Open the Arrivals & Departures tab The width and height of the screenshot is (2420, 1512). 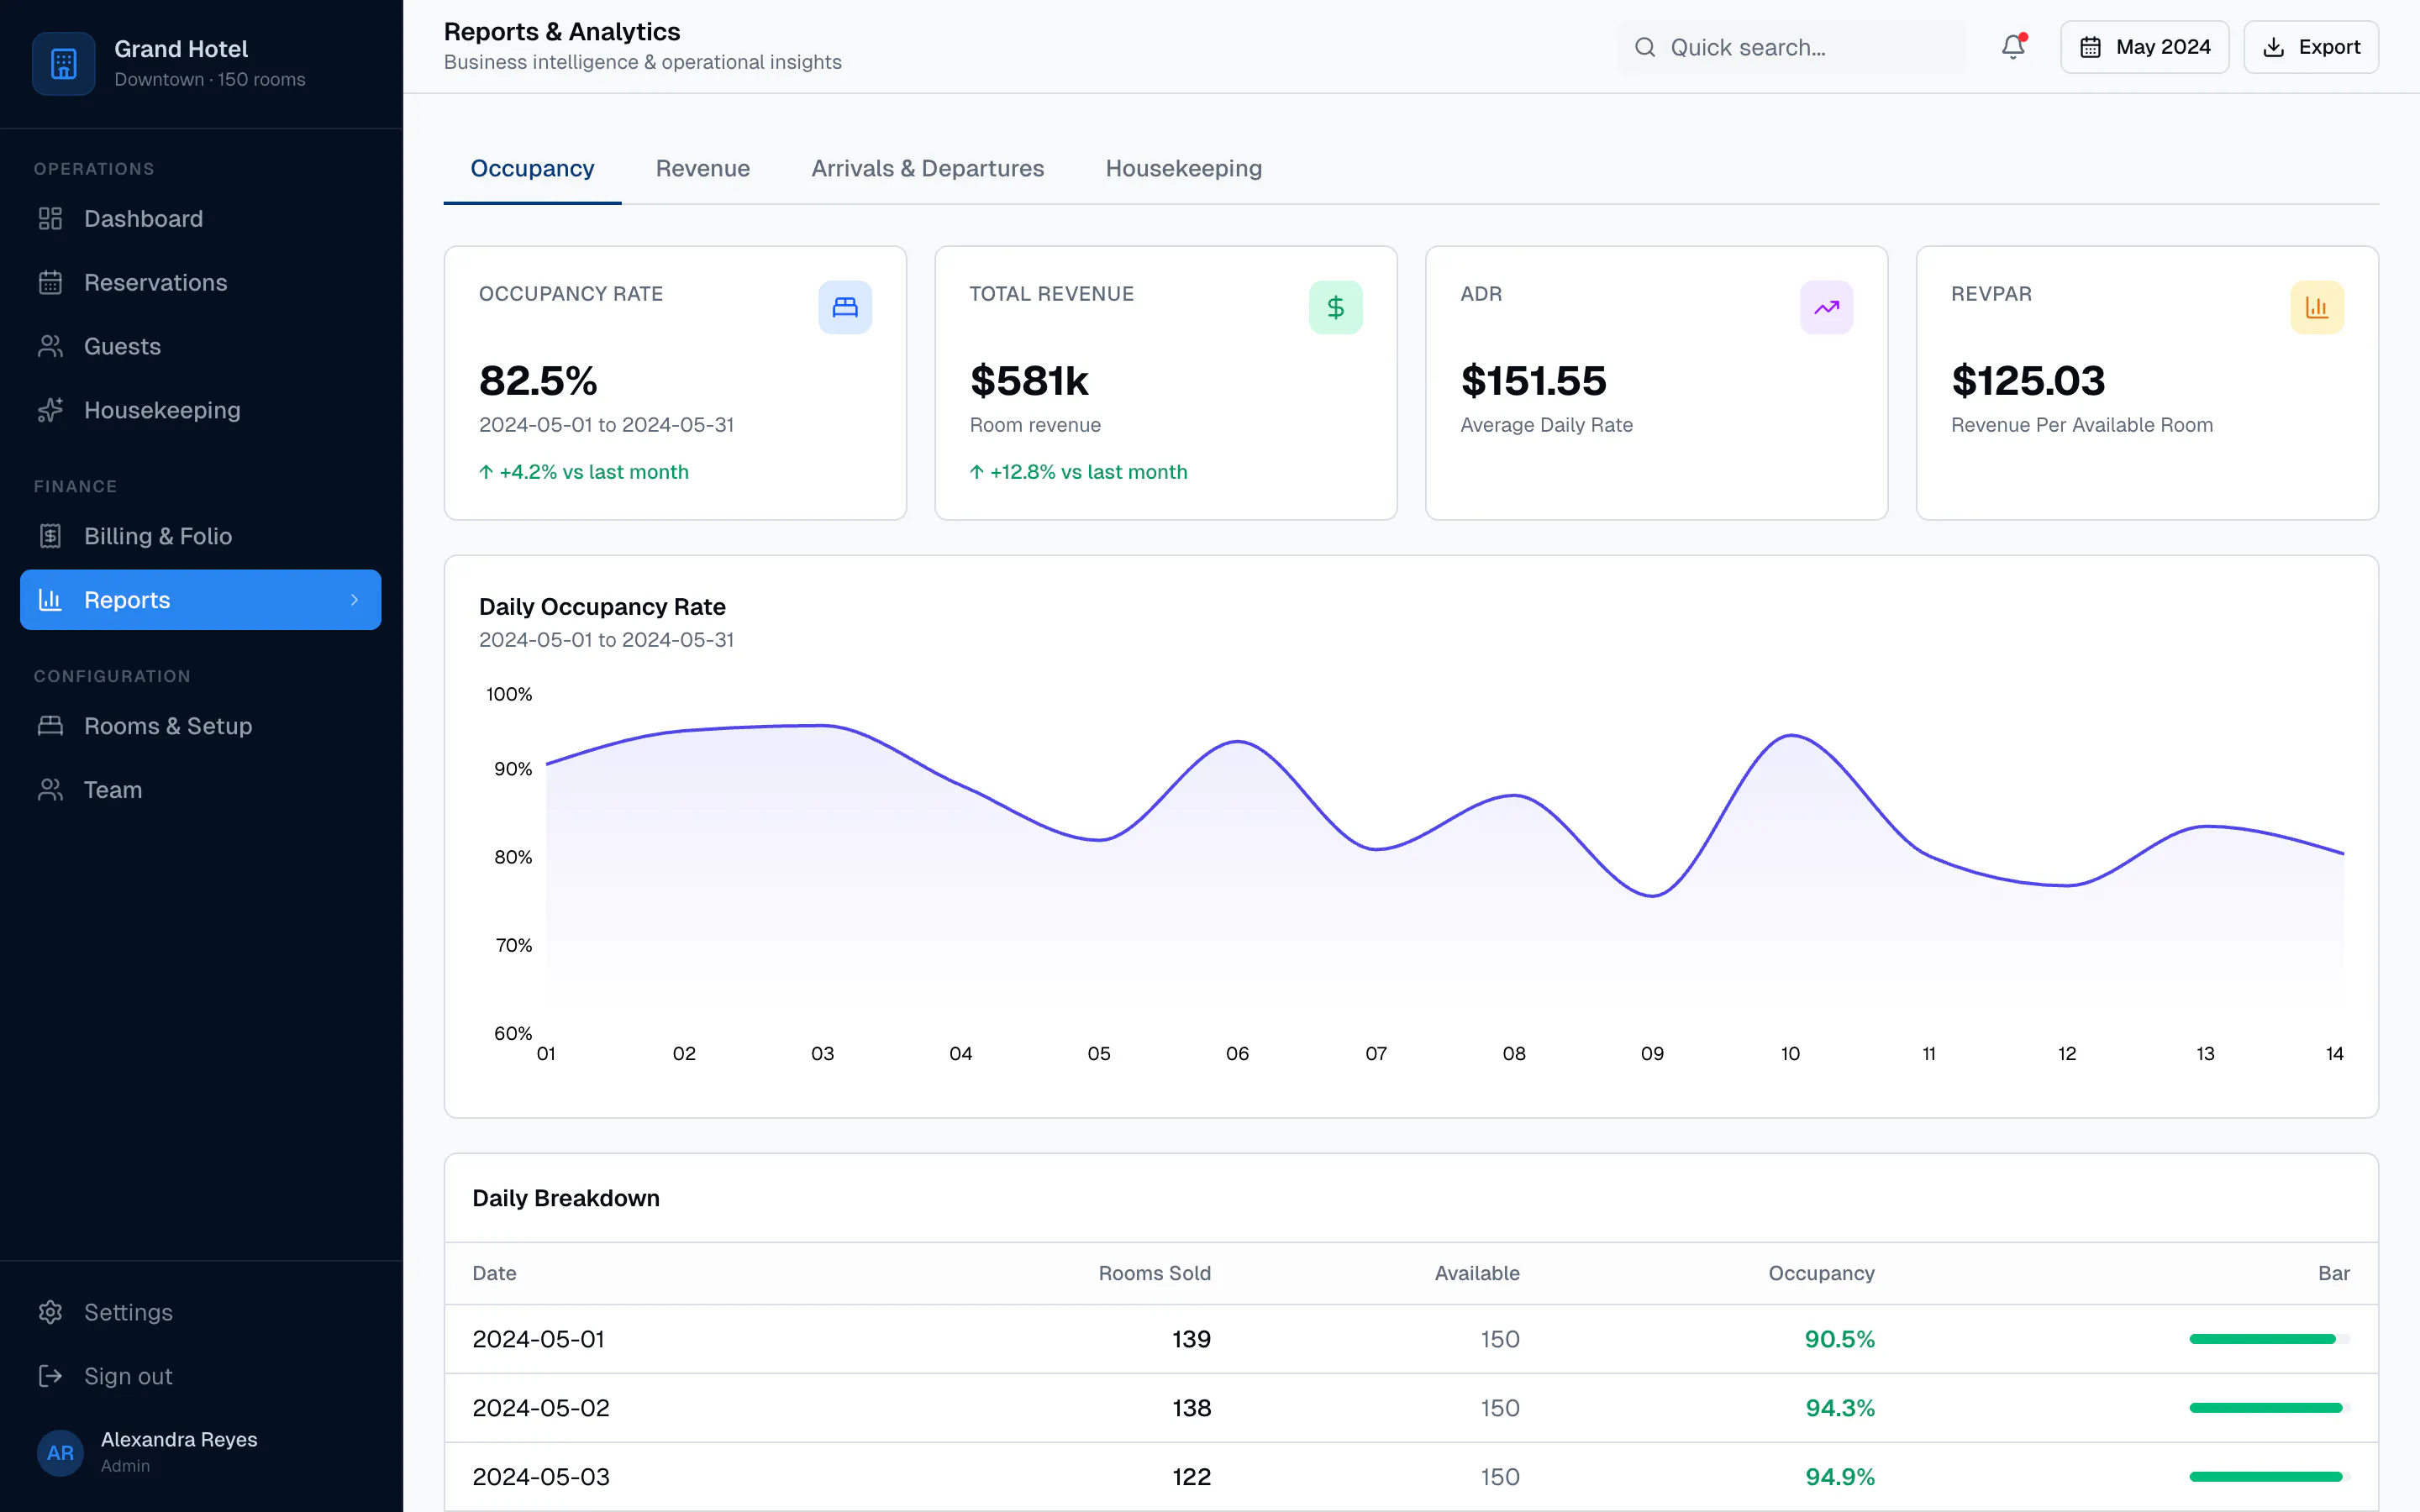click(927, 168)
